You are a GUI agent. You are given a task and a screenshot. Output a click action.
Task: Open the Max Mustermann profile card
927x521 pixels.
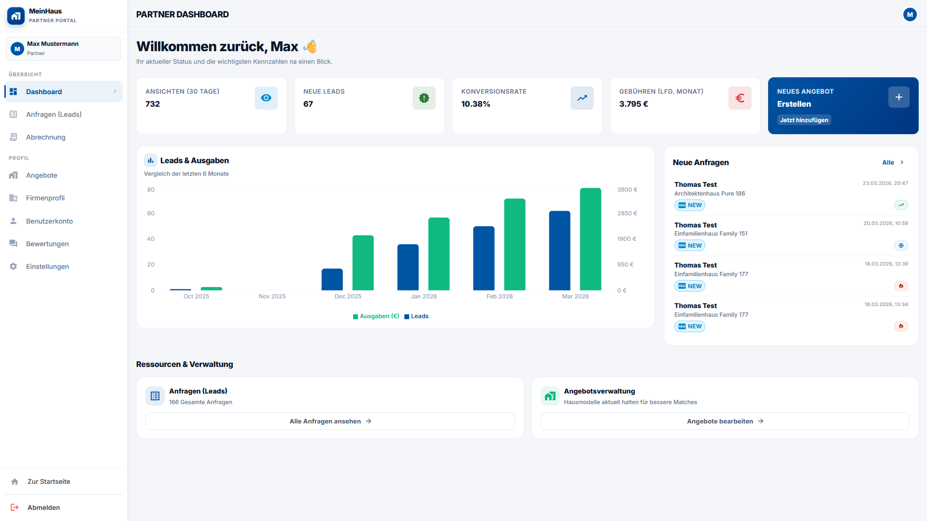pyautogui.click(x=63, y=49)
